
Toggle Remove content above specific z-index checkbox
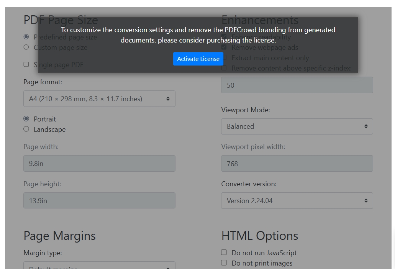pyautogui.click(x=224, y=68)
